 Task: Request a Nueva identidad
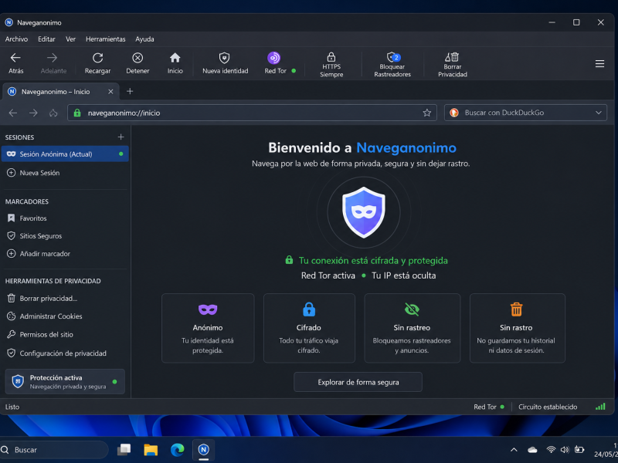coord(225,63)
